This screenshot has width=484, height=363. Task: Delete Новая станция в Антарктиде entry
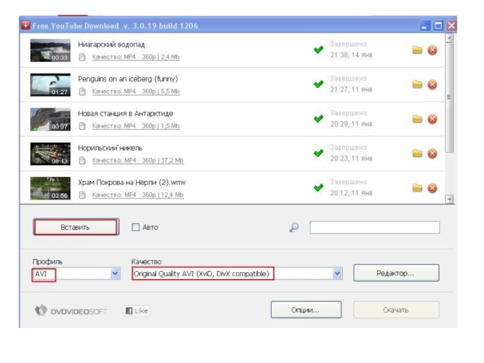[x=432, y=119]
